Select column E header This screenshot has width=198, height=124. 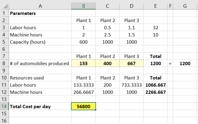tap(155, 6)
